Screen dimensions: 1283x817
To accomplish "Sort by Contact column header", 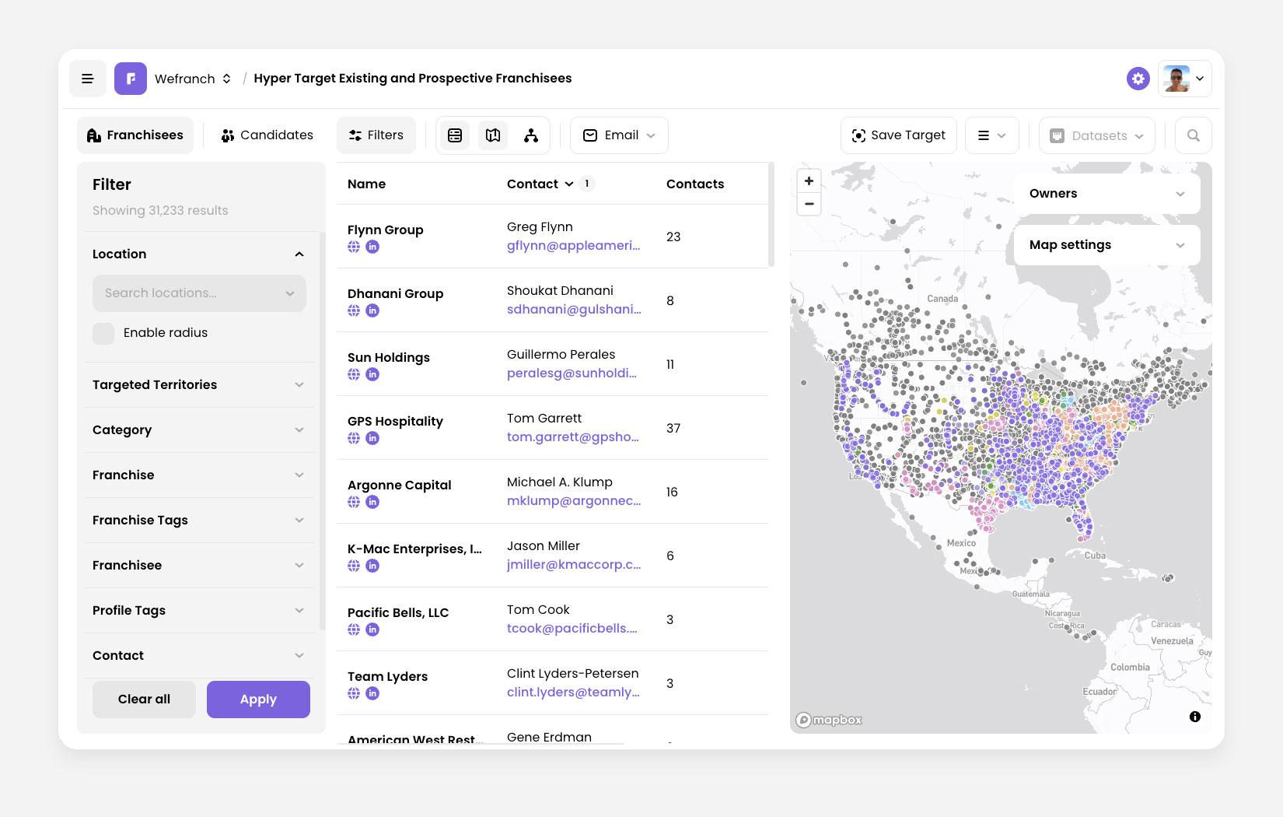I will point(540,184).
